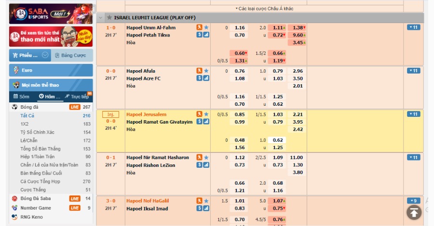Click the Number Game icon
This screenshot has width=434, height=226.
pyautogui.click(x=14, y=208)
